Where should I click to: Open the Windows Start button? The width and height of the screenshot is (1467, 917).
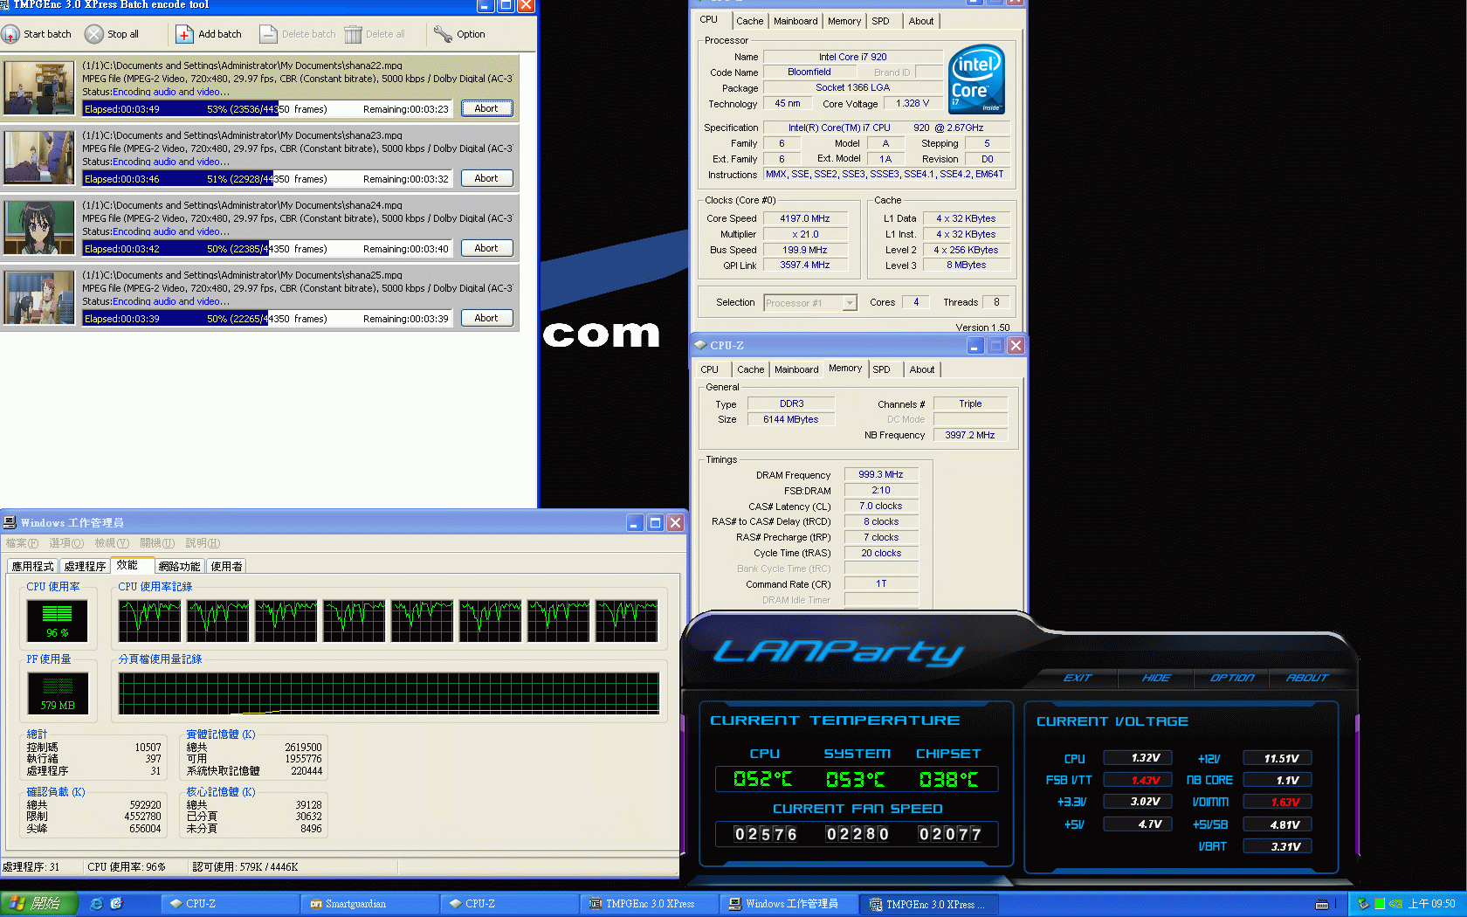[38, 904]
